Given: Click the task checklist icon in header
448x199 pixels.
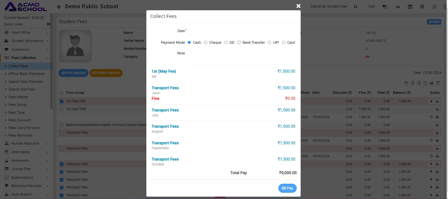Looking at the screenshot, I should pos(422,7).
